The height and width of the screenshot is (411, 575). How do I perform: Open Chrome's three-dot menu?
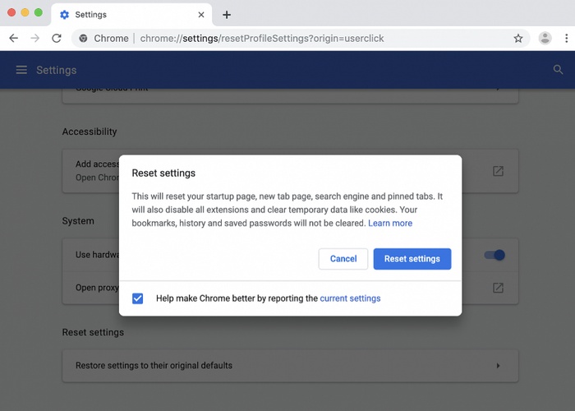[x=566, y=38]
